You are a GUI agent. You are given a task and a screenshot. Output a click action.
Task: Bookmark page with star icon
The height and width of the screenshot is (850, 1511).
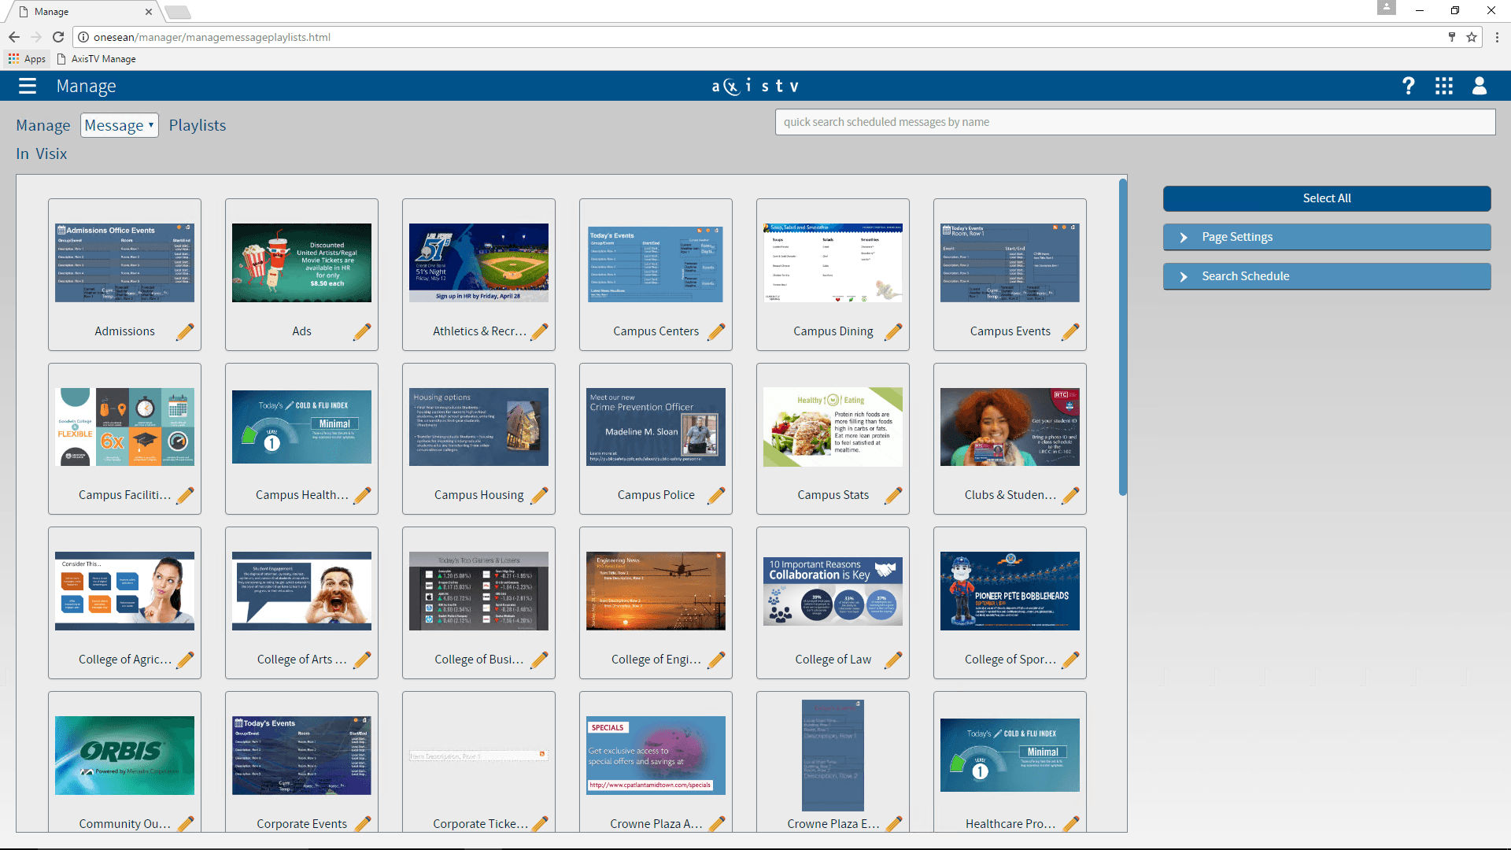pos(1471,37)
